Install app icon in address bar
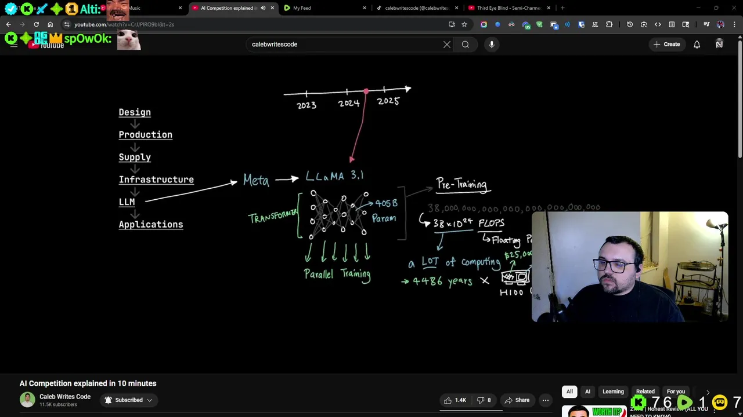The image size is (743, 417). [452, 24]
